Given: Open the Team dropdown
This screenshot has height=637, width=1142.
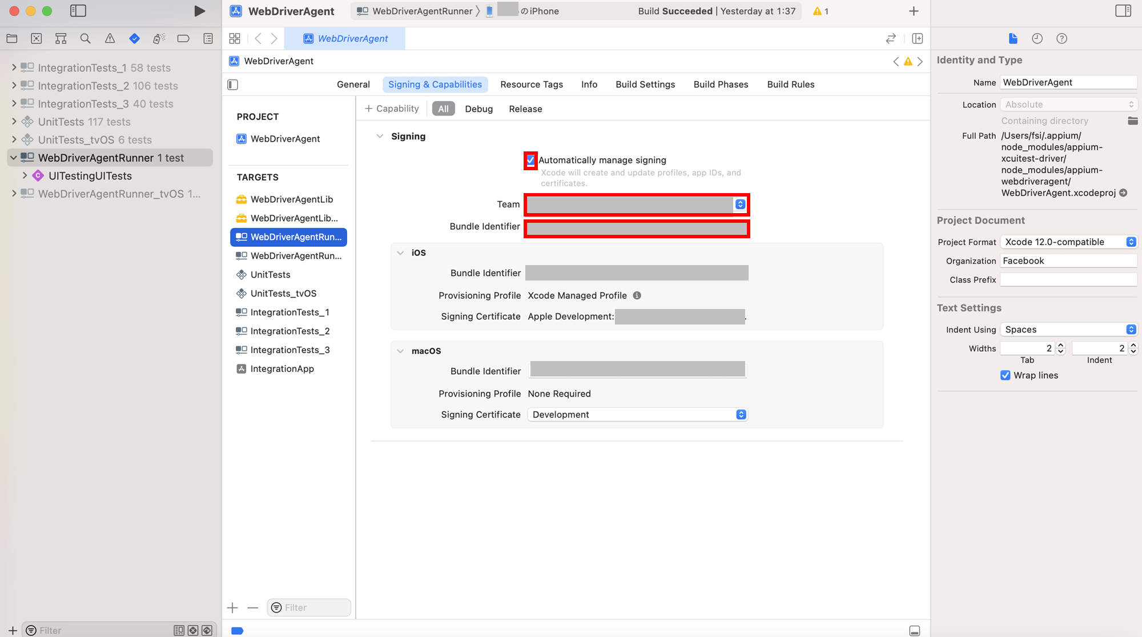Looking at the screenshot, I should tap(740, 205).
